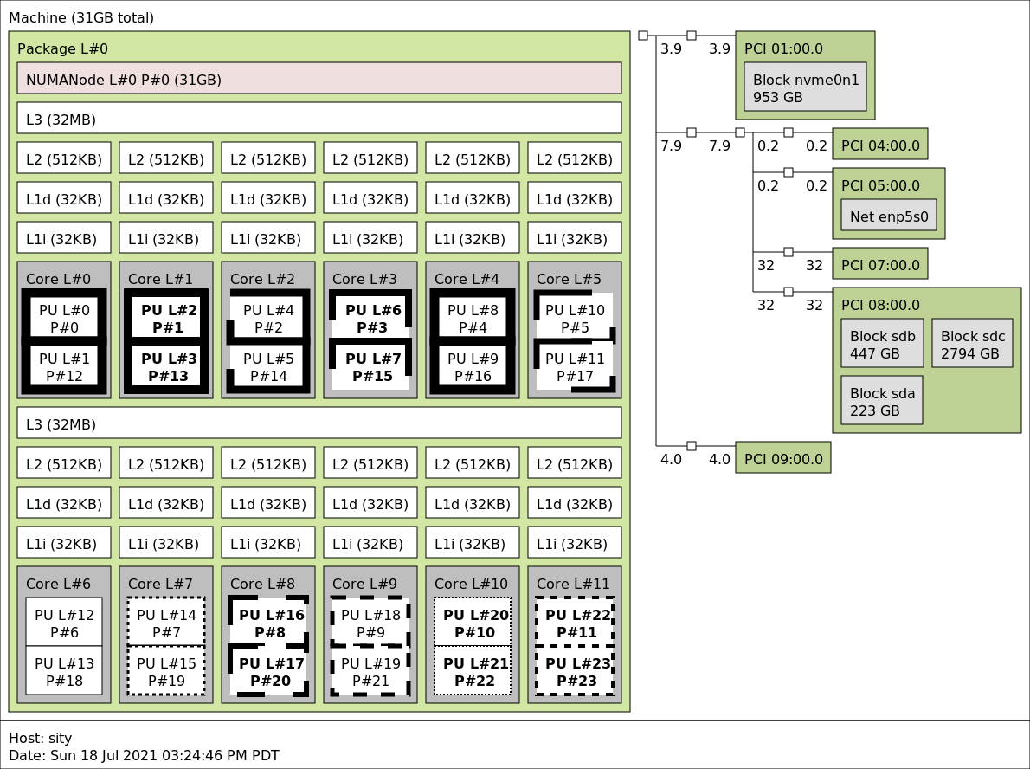Image resolution: width=1030 pixels, height=769 pixels.
Task: Click the Host: sity text line
Action: [x=40, y=738]
